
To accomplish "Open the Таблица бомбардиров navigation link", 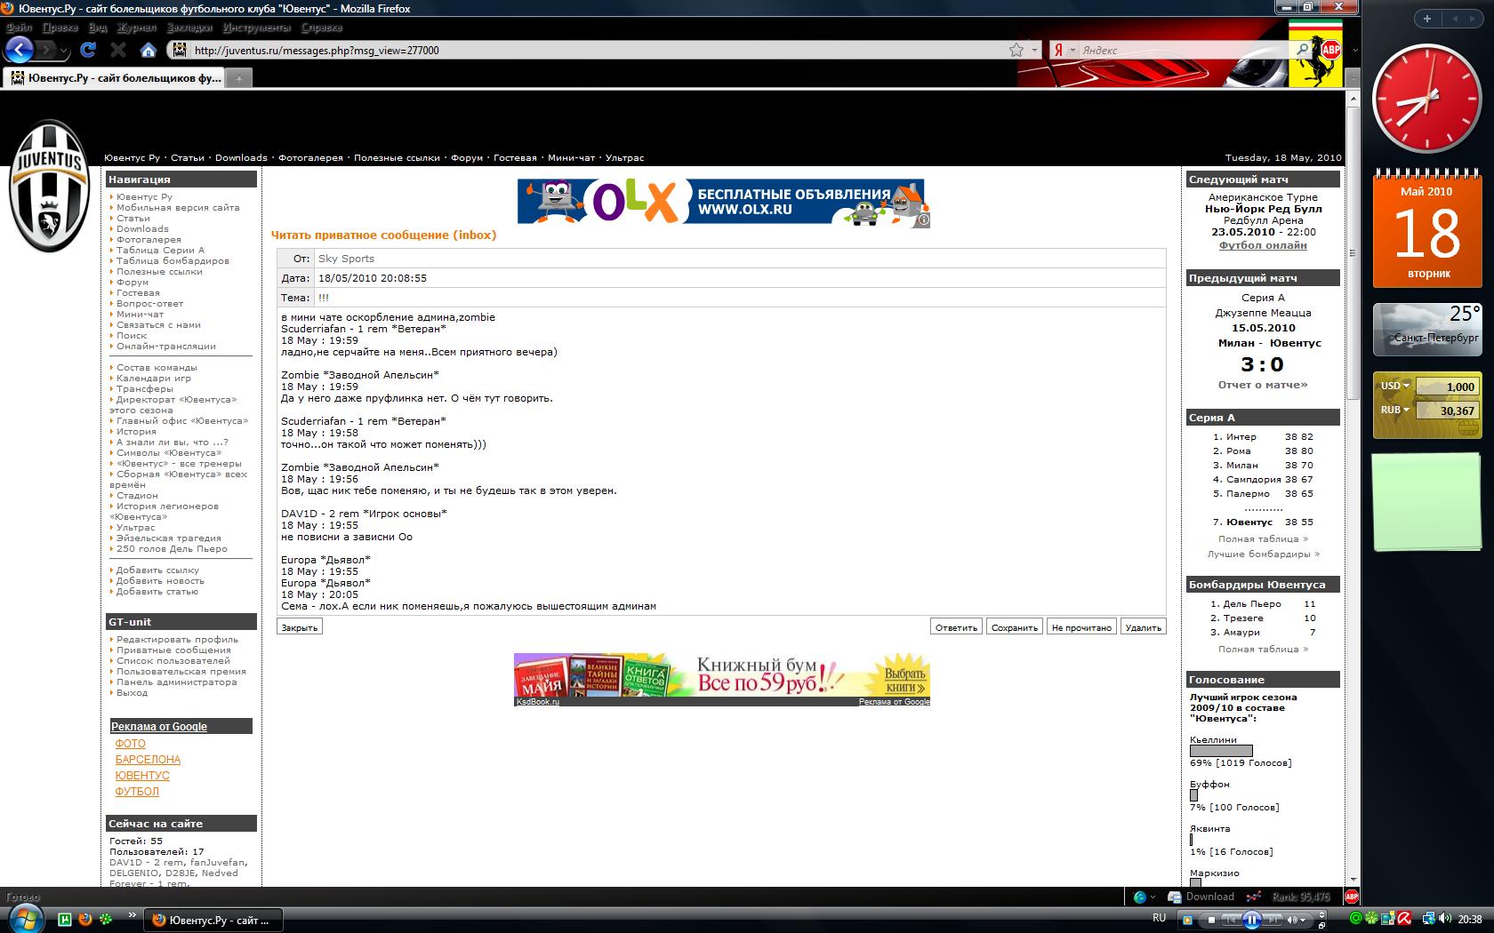I will (x=173, y=261).
